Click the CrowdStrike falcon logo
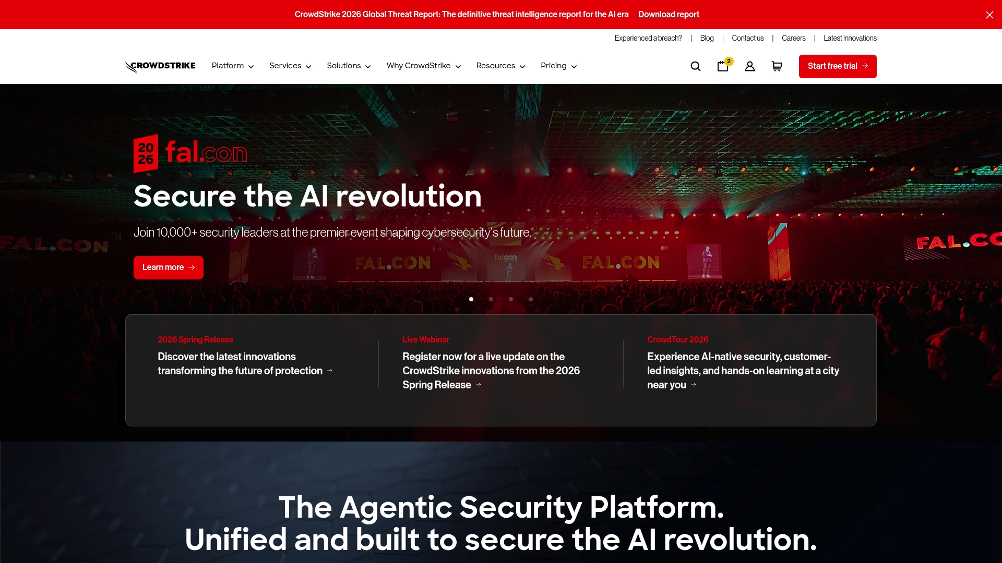Viewport: 1002px width, 563px height. click(x=160, y=66)
